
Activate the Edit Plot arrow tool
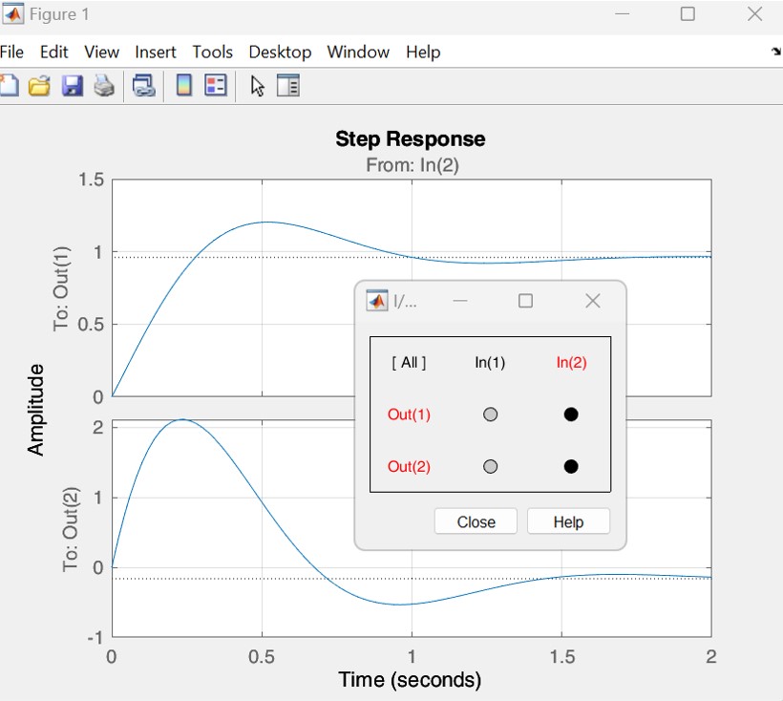(257, 86)
